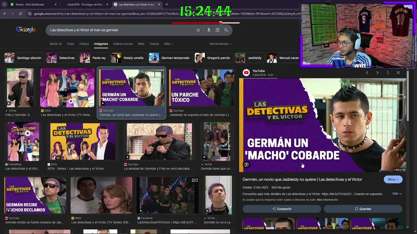The image size is (417, 234).
Task: Open TikTok 'Frito y Germán' thumbnail
Action: pos(20,88)
